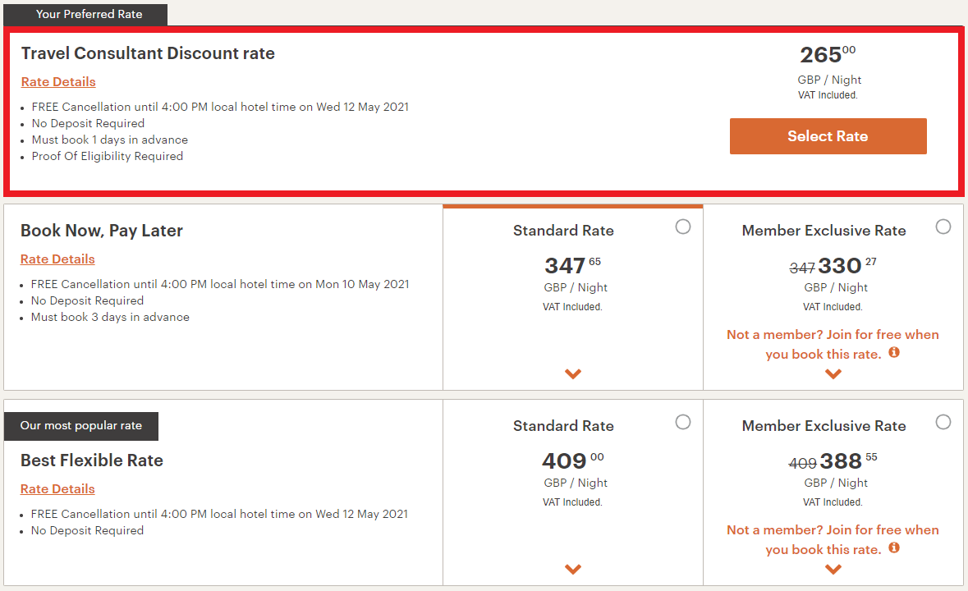
Task: Click the Our most popular rate badge
Action: tap(80, 426)
